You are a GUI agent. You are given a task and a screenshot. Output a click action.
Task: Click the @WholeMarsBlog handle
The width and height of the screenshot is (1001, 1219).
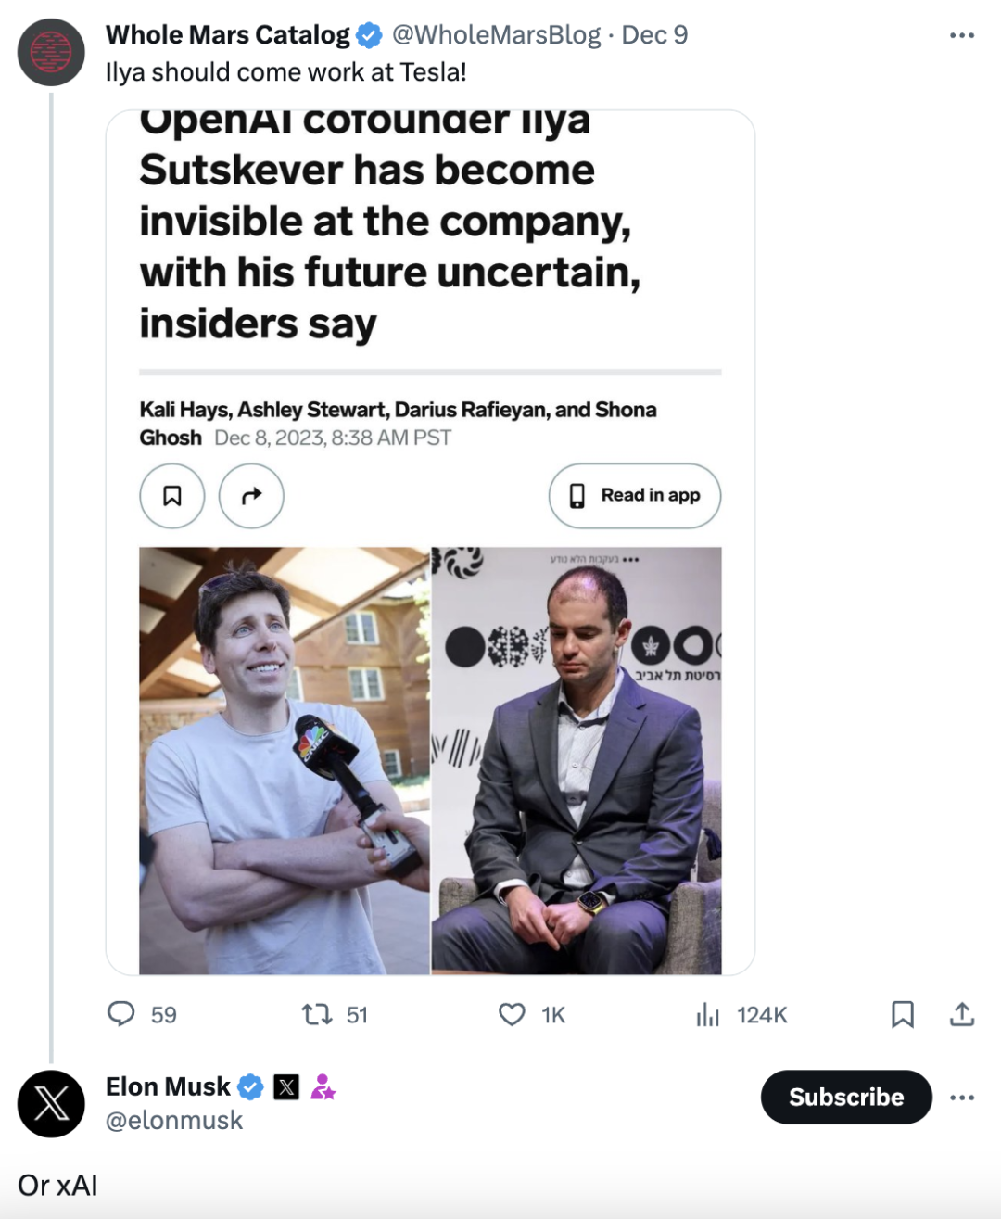(x=497, y=35)
